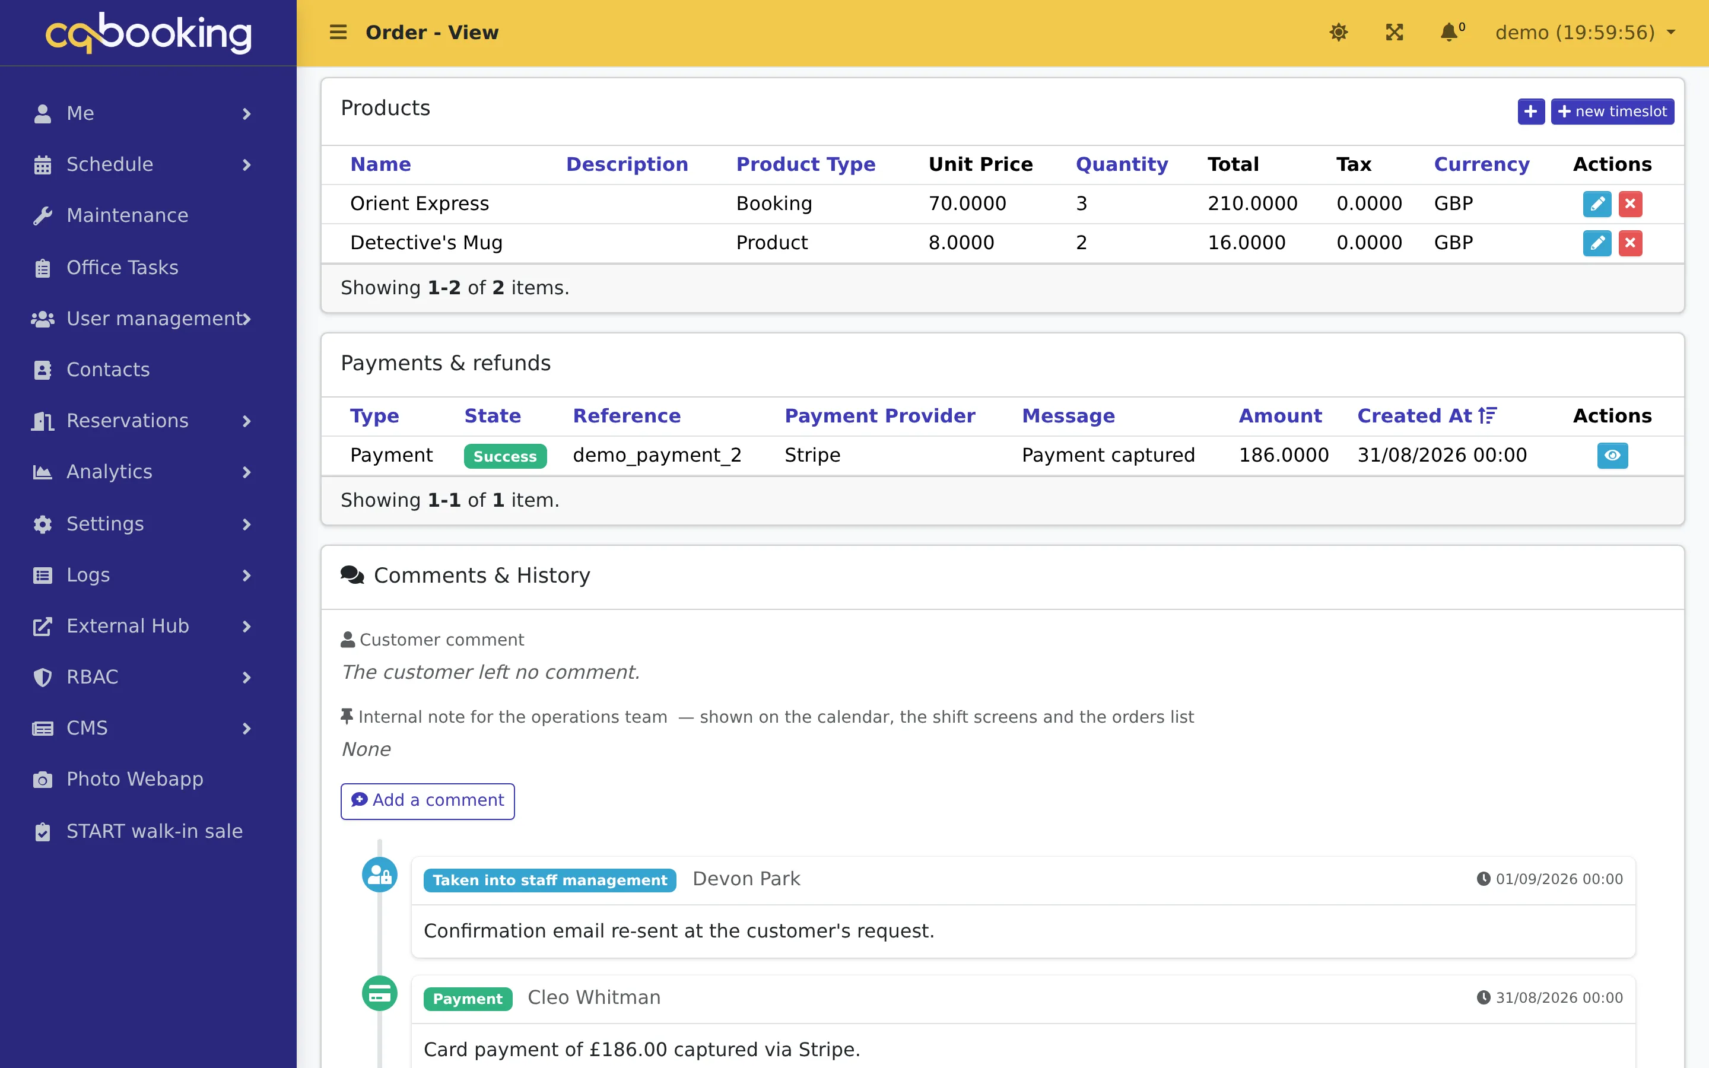Open notifications bell
Screen dimensions: 1709x1068
[x=1452, y=32]
